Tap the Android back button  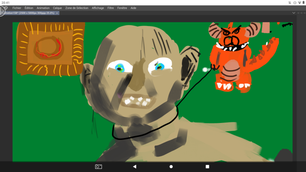point(135,167)
